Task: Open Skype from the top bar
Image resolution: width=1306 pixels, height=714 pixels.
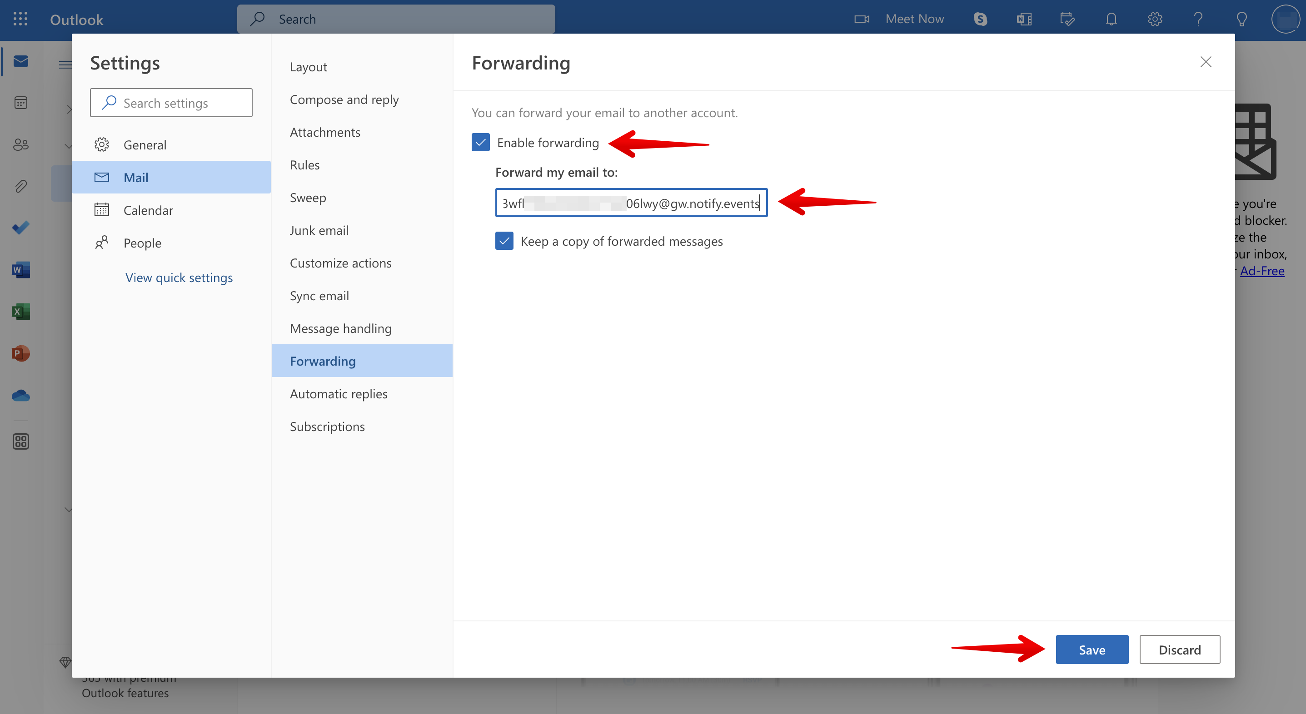Action: pos(980,19)
